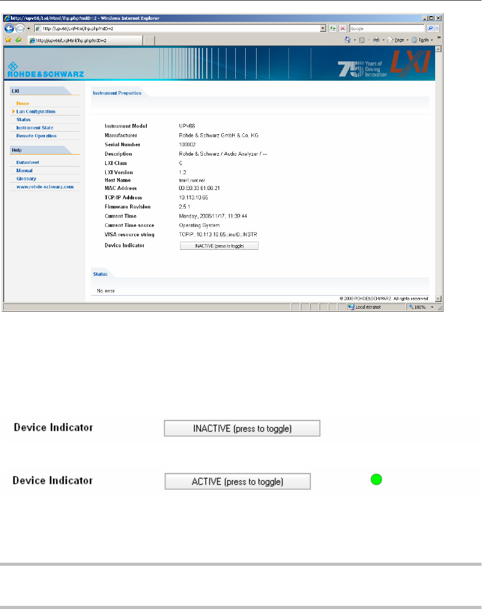Viewport: 482px width, 609px height.
Task: Open the Instrument State link
Action: tap(34, 128)
